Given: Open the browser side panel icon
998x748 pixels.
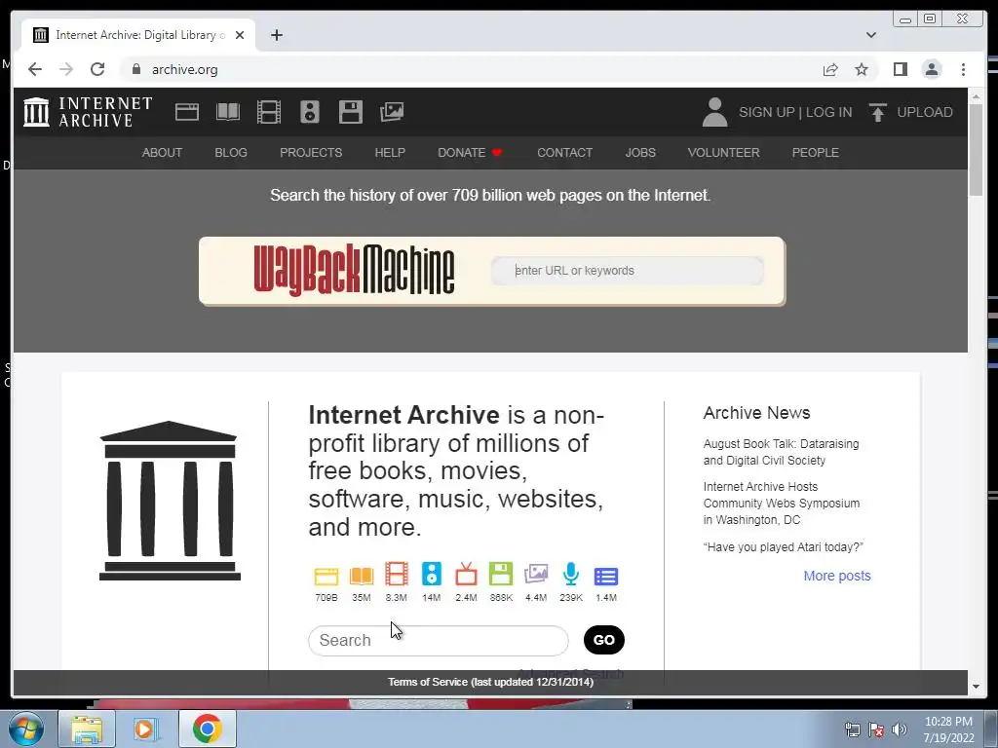Looking at the screenshot, I should click(900, 69).
